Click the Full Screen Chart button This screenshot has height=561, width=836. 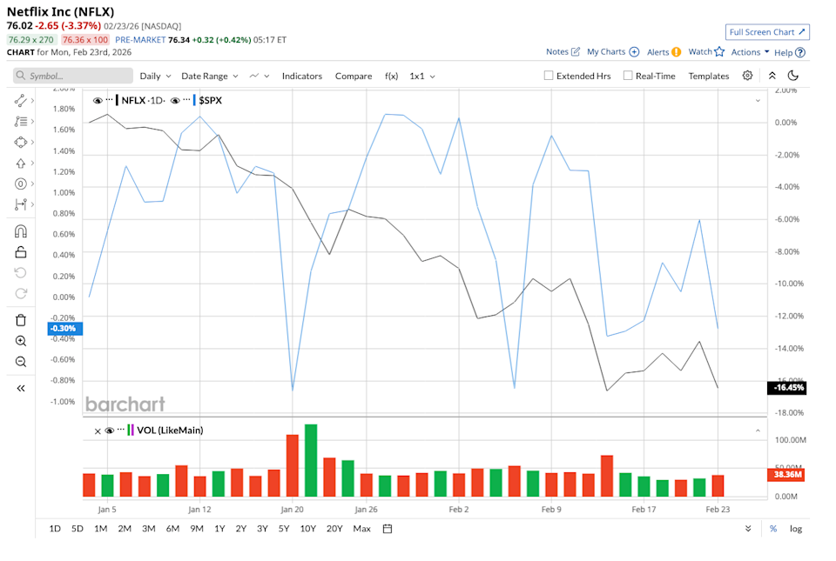(x=767, y=32)
